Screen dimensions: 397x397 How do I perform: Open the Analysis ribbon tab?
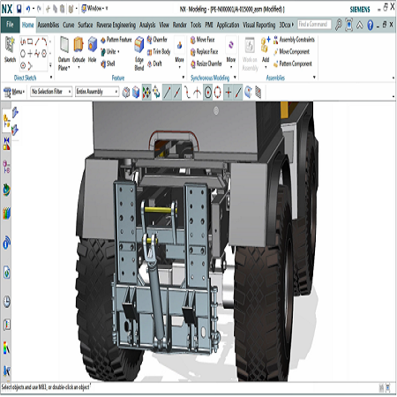pyautogui.click(x=147, y=25)
